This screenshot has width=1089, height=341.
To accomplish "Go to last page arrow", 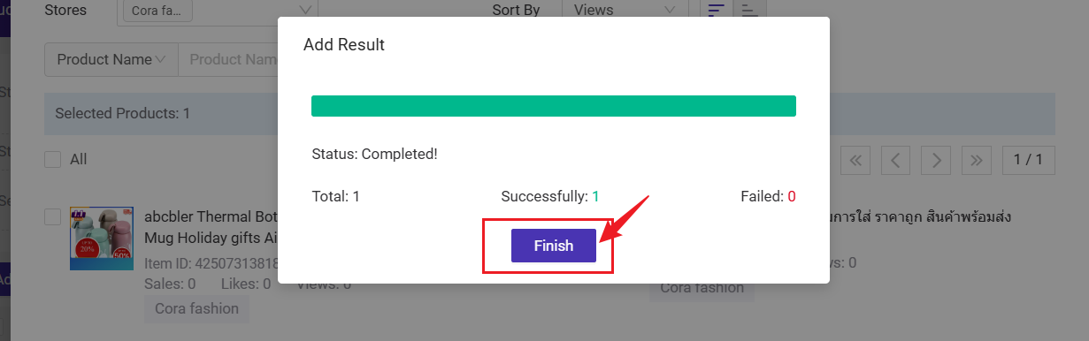I will tap(976, 160).
